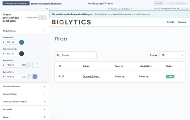The width and height of the screenshot is (190, 120).
Task: Click the OPEN status badge
Action: [170, 77]
